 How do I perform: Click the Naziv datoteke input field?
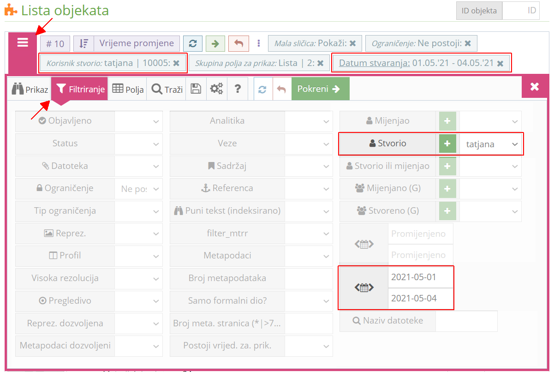click(x=467, y=321)
